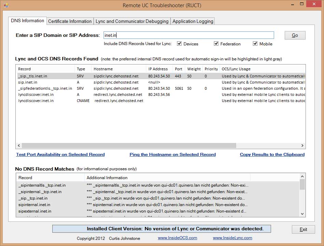Select the _sip._tcp.inet.in row
Viewport: 324px width, 246px height.
pos(158,198)
